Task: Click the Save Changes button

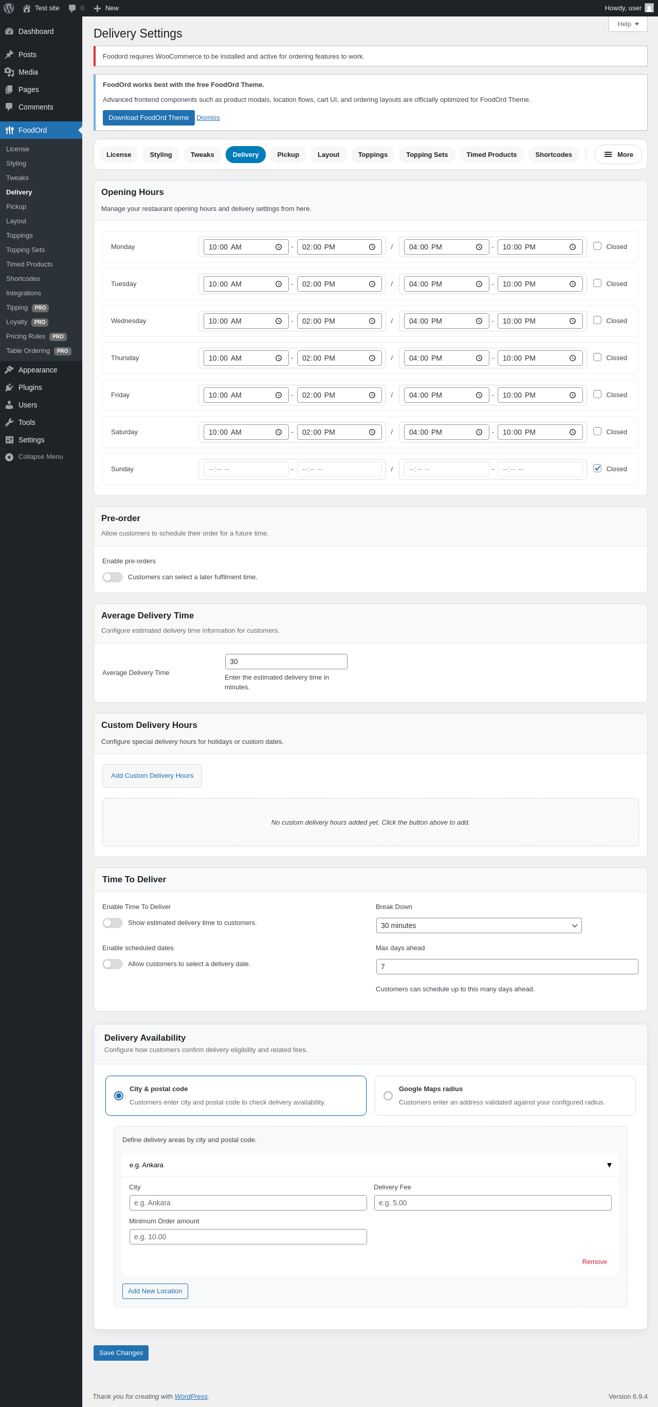Action: 121,1353
